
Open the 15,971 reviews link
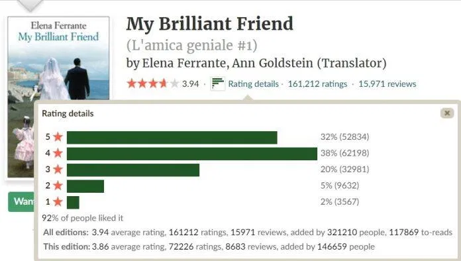pos(387,84)
